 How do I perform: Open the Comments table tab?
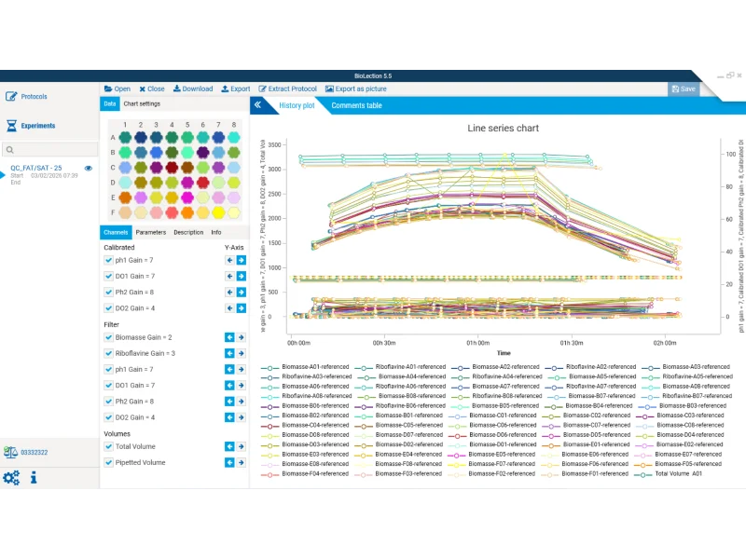[x=357, y=105]
